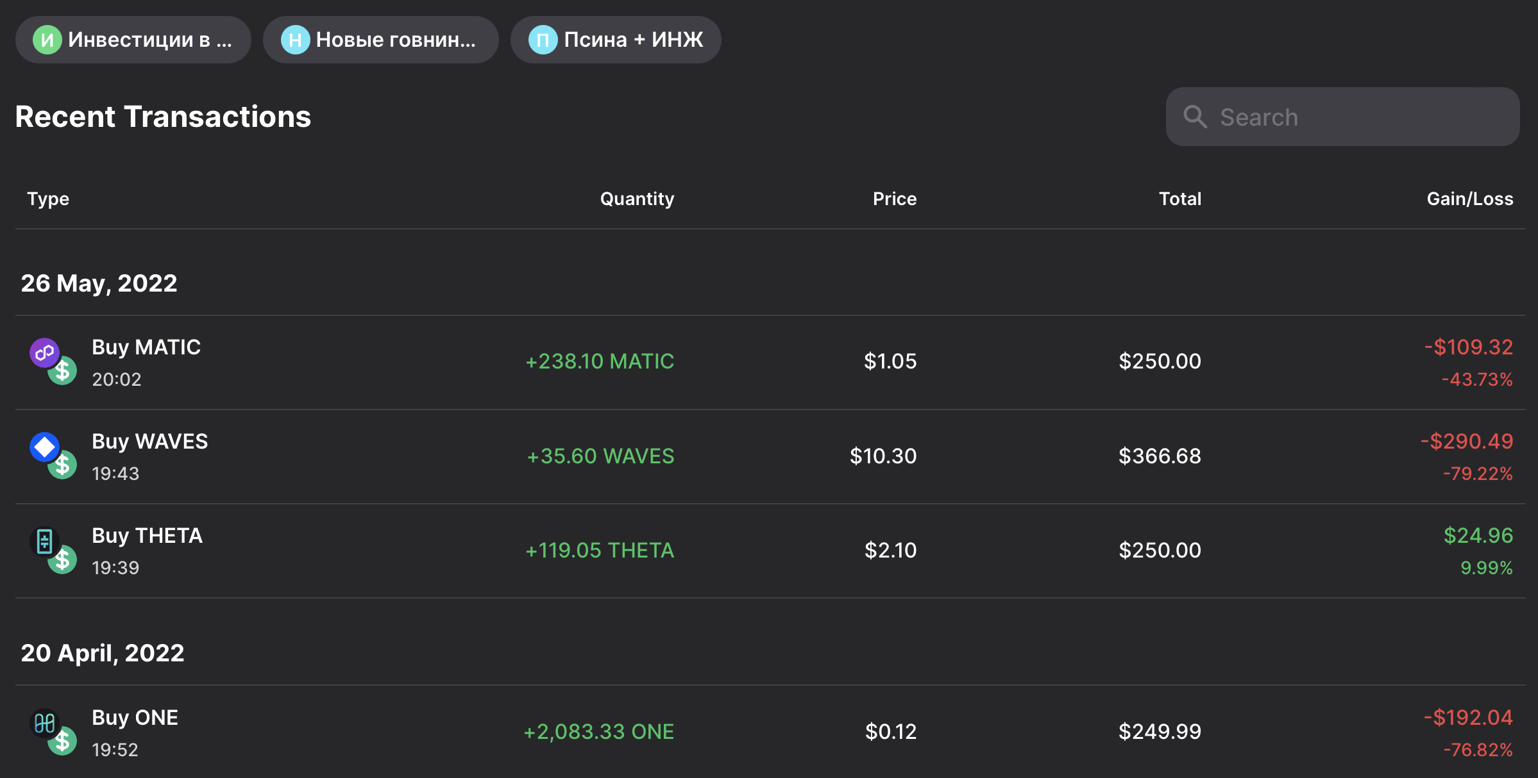The image size is (1538, 778).
Task: Click the WAVES coin icon
Action: tap(45, 447)
